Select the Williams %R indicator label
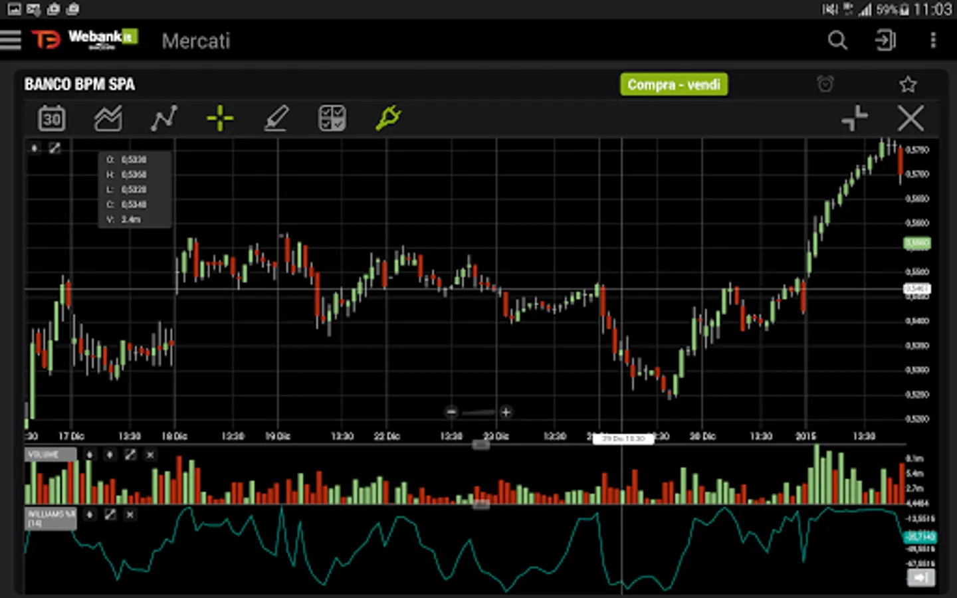The width and height of the screenshot is (957, 598). [51, 518]
